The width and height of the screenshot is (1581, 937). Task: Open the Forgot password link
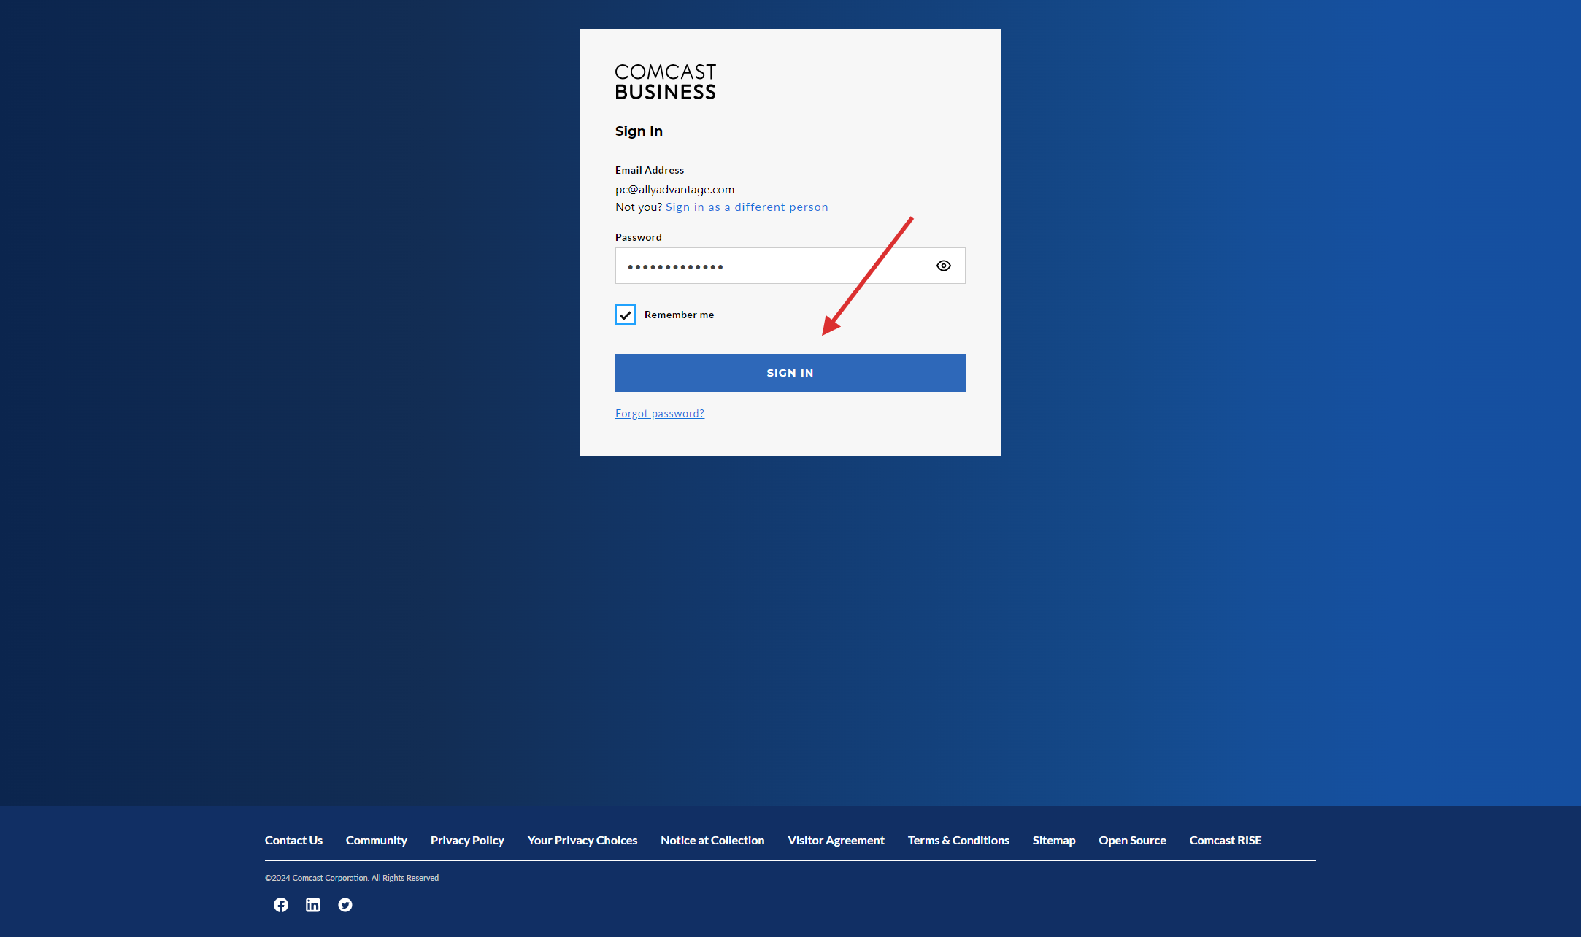coord(660,414)
